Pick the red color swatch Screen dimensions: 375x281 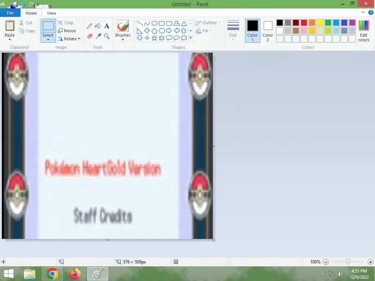[304, 23]
